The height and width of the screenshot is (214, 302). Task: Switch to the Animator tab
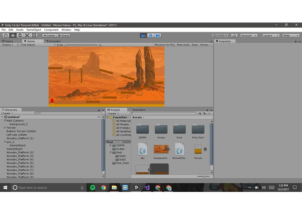pyautogui.click(x=53, y=41)
